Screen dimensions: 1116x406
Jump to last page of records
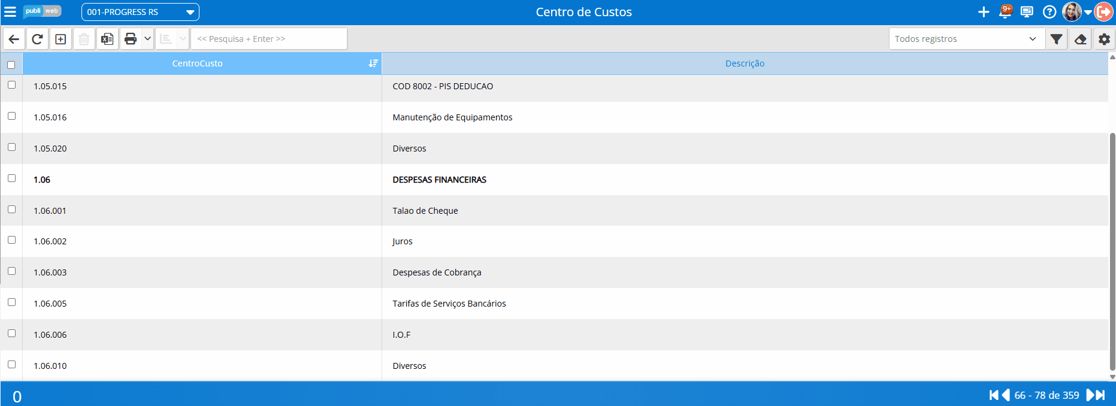click(1100, 395)
